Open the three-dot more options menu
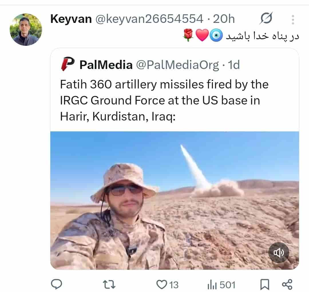 pyautogui.click(x=293, y=19)
